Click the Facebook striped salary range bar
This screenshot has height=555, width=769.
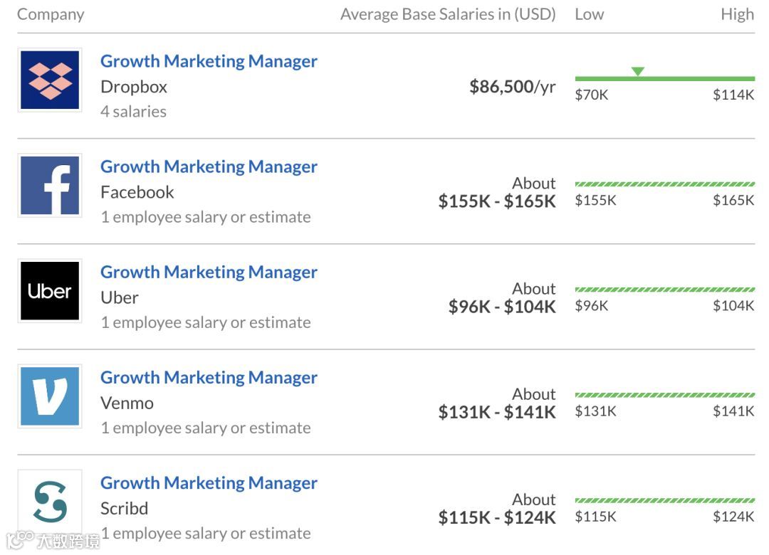[x=664, y=184]
